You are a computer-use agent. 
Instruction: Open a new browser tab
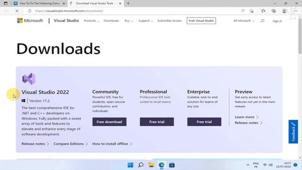(x=128, y=3)
